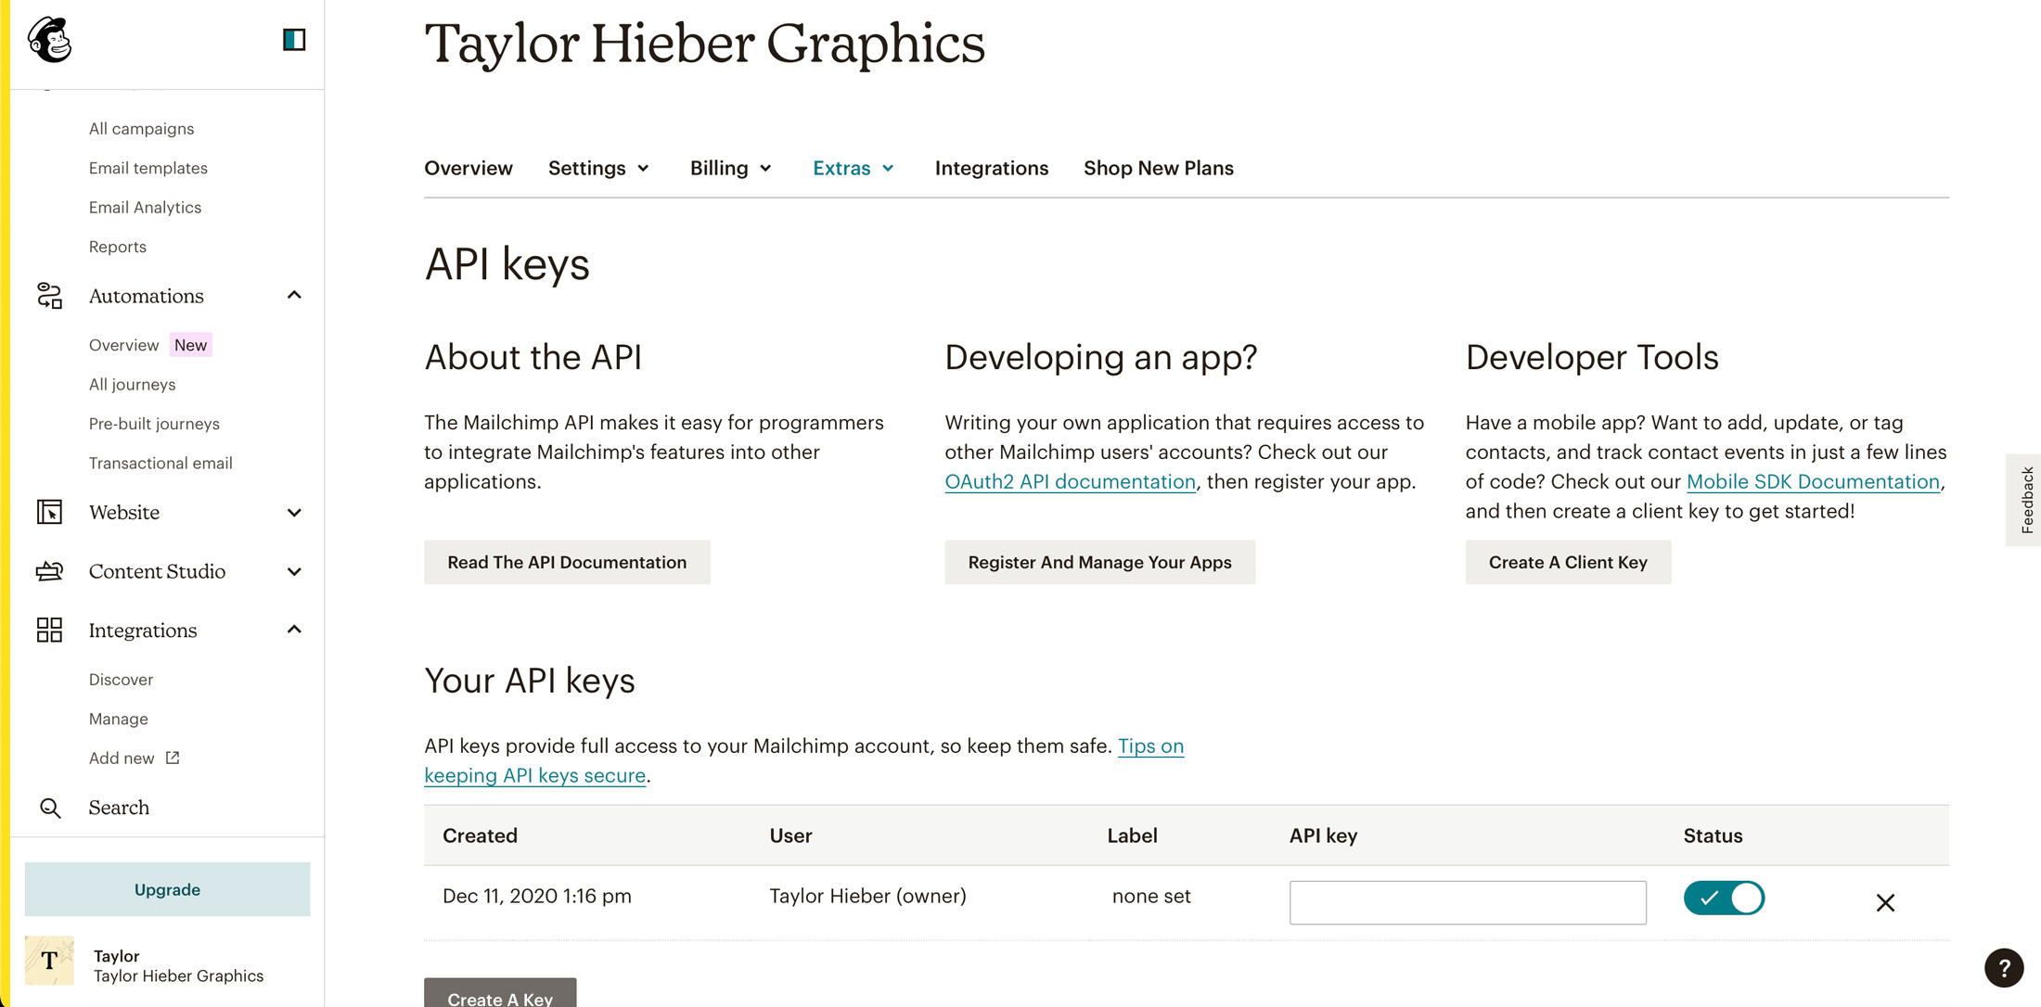Click the 'Taylor Hieber (owner)' cell
The image size is (2041, 1007).
pyautogui.click(x=867, y=896)
